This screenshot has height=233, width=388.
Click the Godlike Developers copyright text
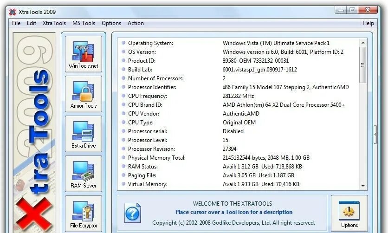pos(233,223)
